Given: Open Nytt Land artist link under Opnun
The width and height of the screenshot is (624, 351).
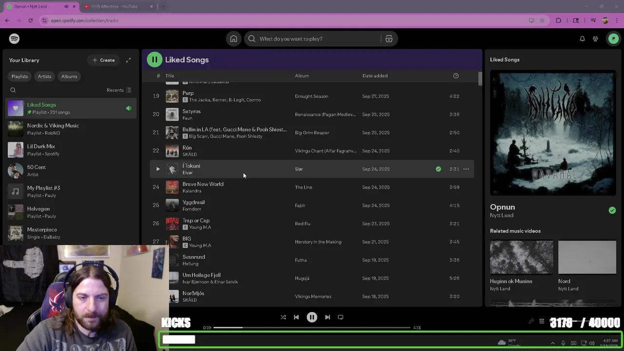Looking at the screenshot, I should point(502,215).
